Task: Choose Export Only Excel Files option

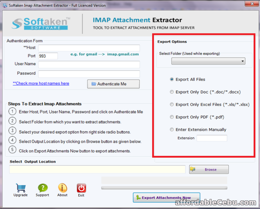Action: (172, 104)
